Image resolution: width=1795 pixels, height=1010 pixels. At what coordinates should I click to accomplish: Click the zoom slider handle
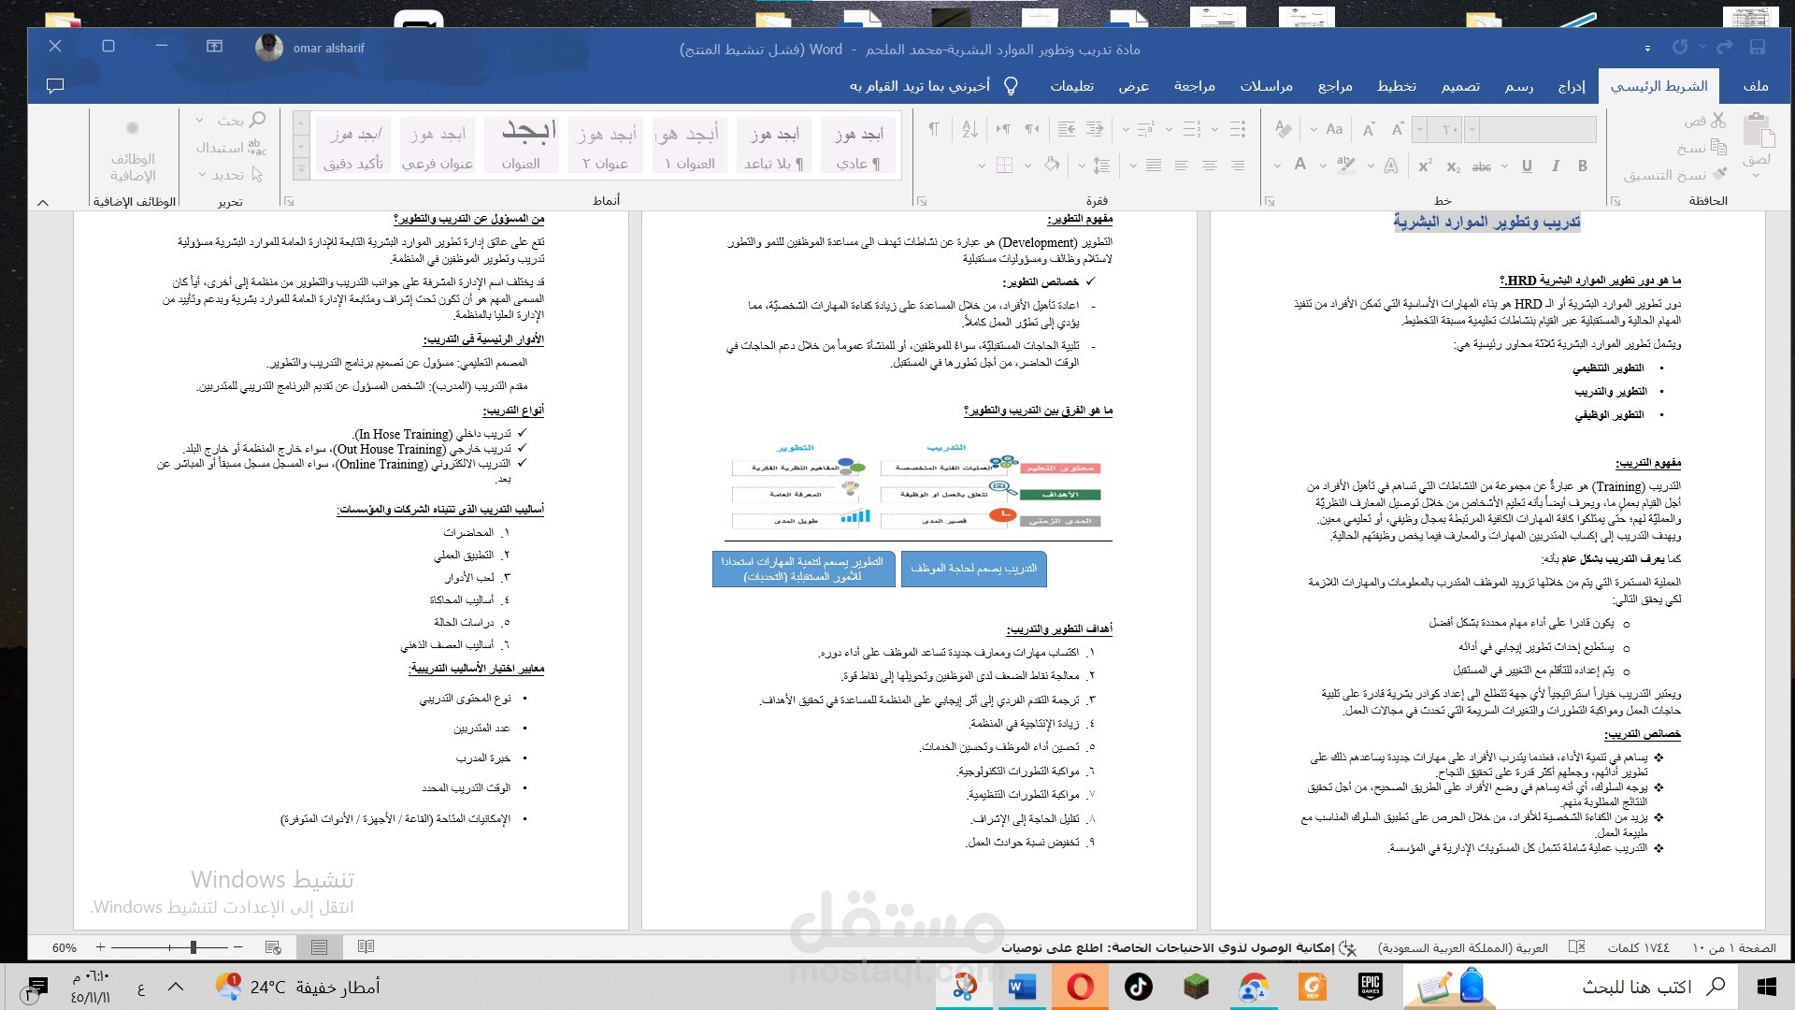pos(194,947)
